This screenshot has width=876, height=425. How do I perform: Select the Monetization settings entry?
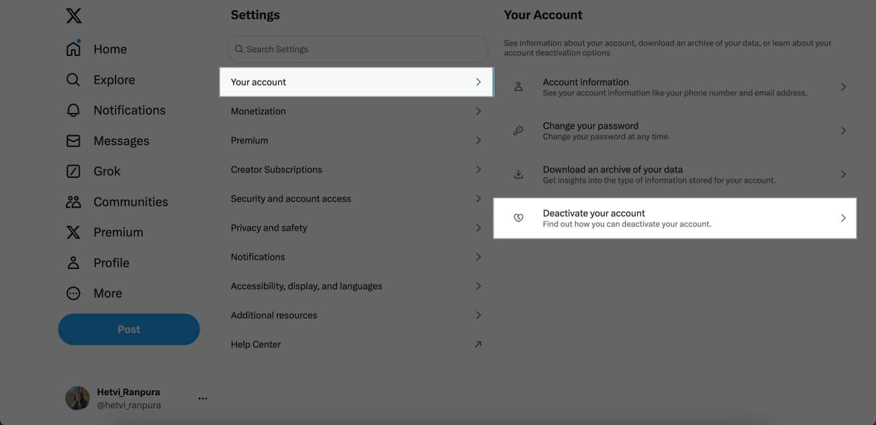point(356,111)
